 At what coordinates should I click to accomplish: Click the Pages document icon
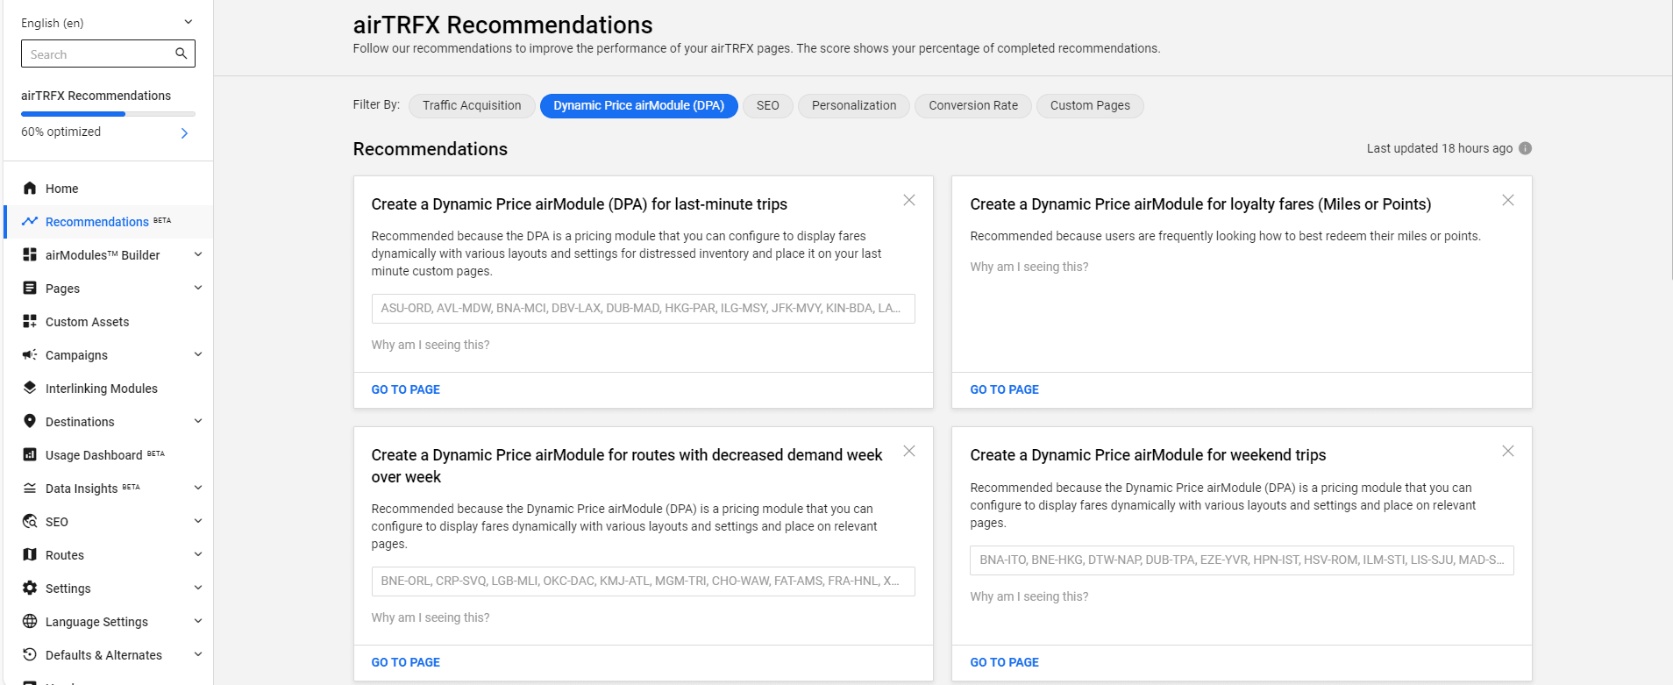point(30,288)
